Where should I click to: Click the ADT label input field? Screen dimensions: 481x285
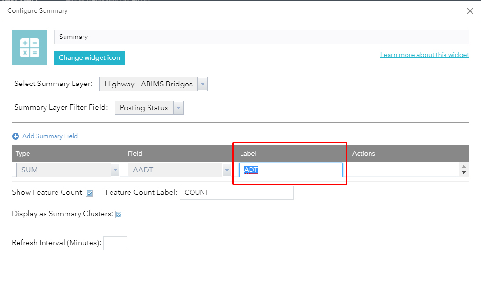point(291,170)
